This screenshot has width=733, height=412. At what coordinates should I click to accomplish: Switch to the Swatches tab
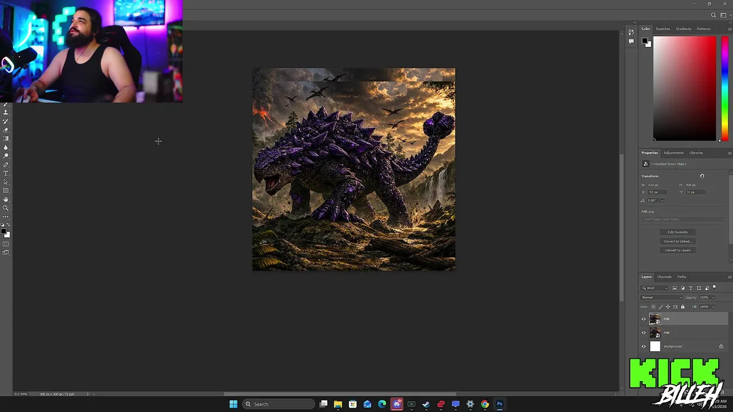(x=663, y=29)
